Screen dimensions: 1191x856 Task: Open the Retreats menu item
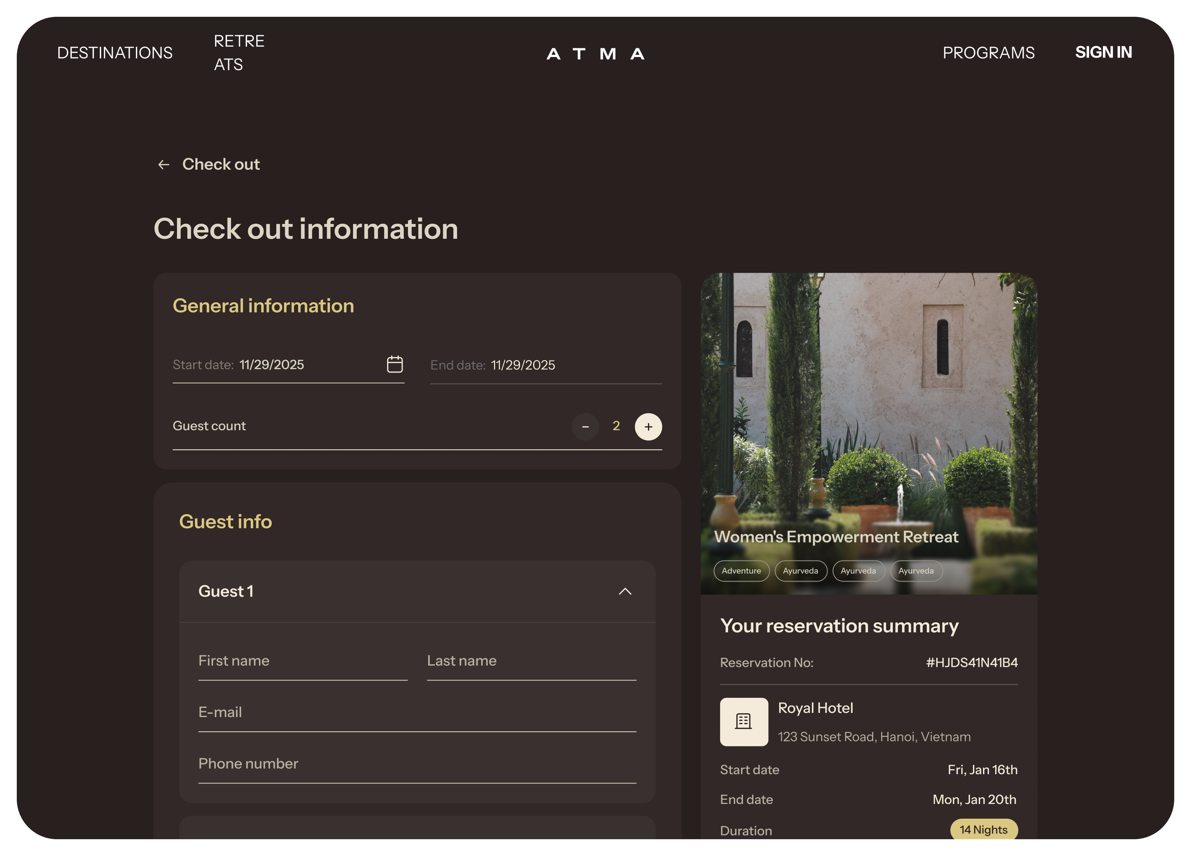(239, 52)
